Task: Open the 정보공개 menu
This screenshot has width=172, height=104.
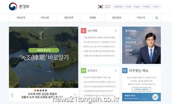Action: tap(21, 18)
